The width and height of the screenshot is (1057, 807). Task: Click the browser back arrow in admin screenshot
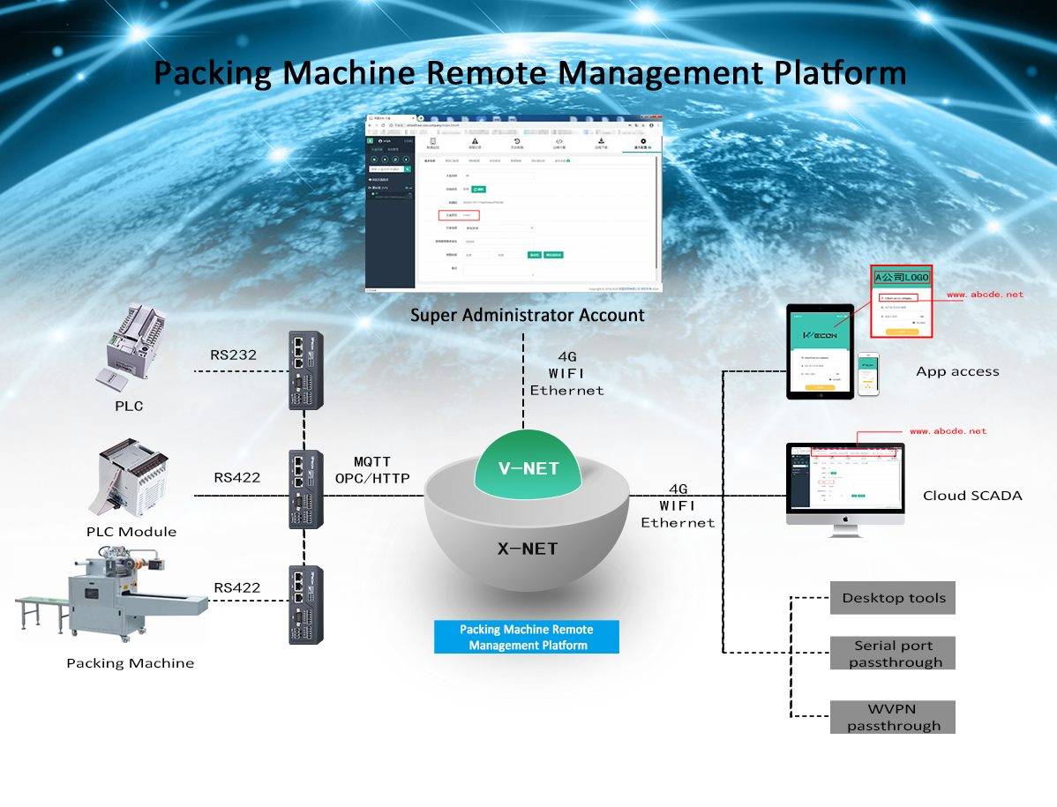[371, 125]
